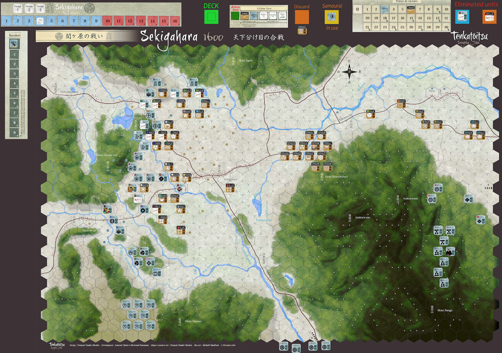Click space 5 on the Bundori track

click(14, 93)
